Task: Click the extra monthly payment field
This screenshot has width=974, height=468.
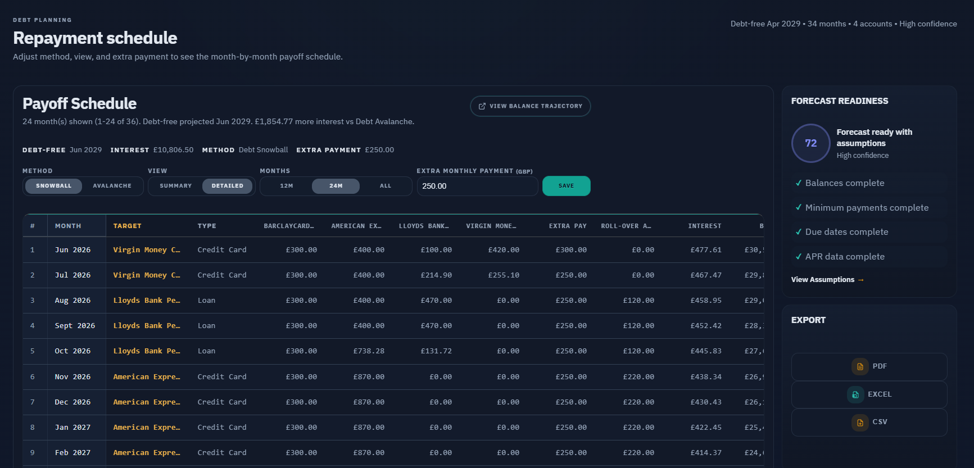Action: (477, 186)
